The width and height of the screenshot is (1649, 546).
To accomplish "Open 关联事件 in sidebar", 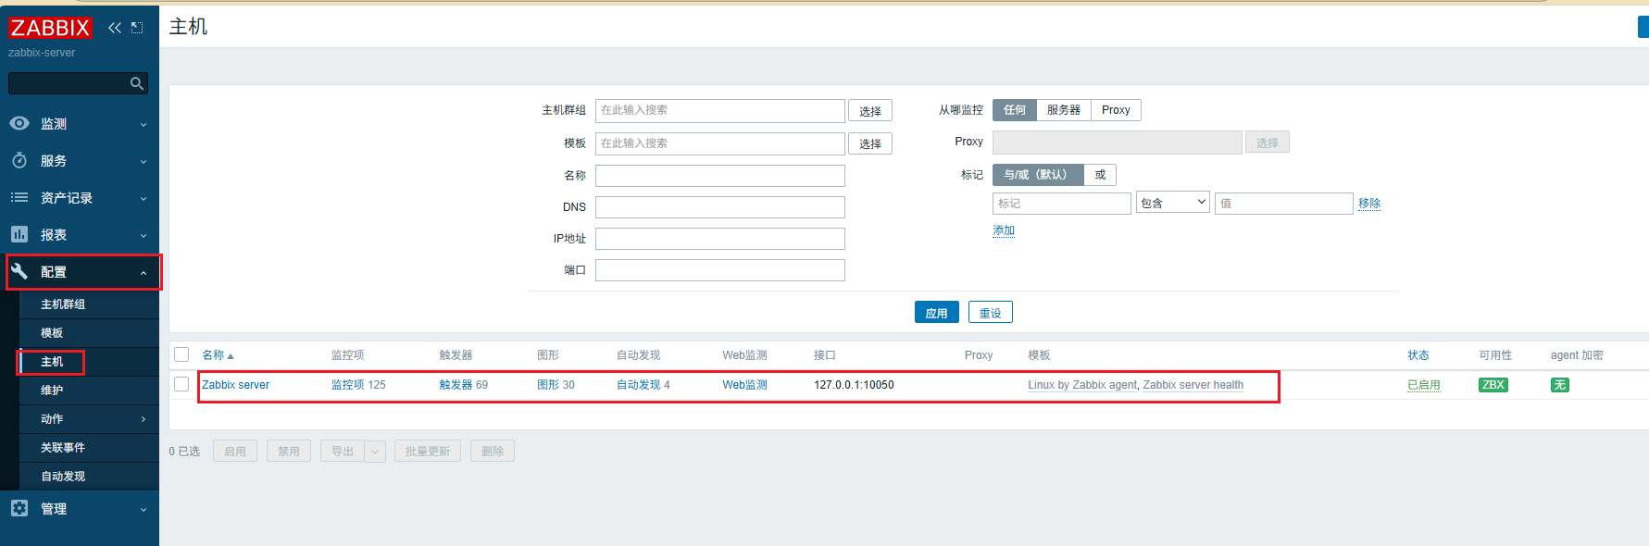I will 63,448.
